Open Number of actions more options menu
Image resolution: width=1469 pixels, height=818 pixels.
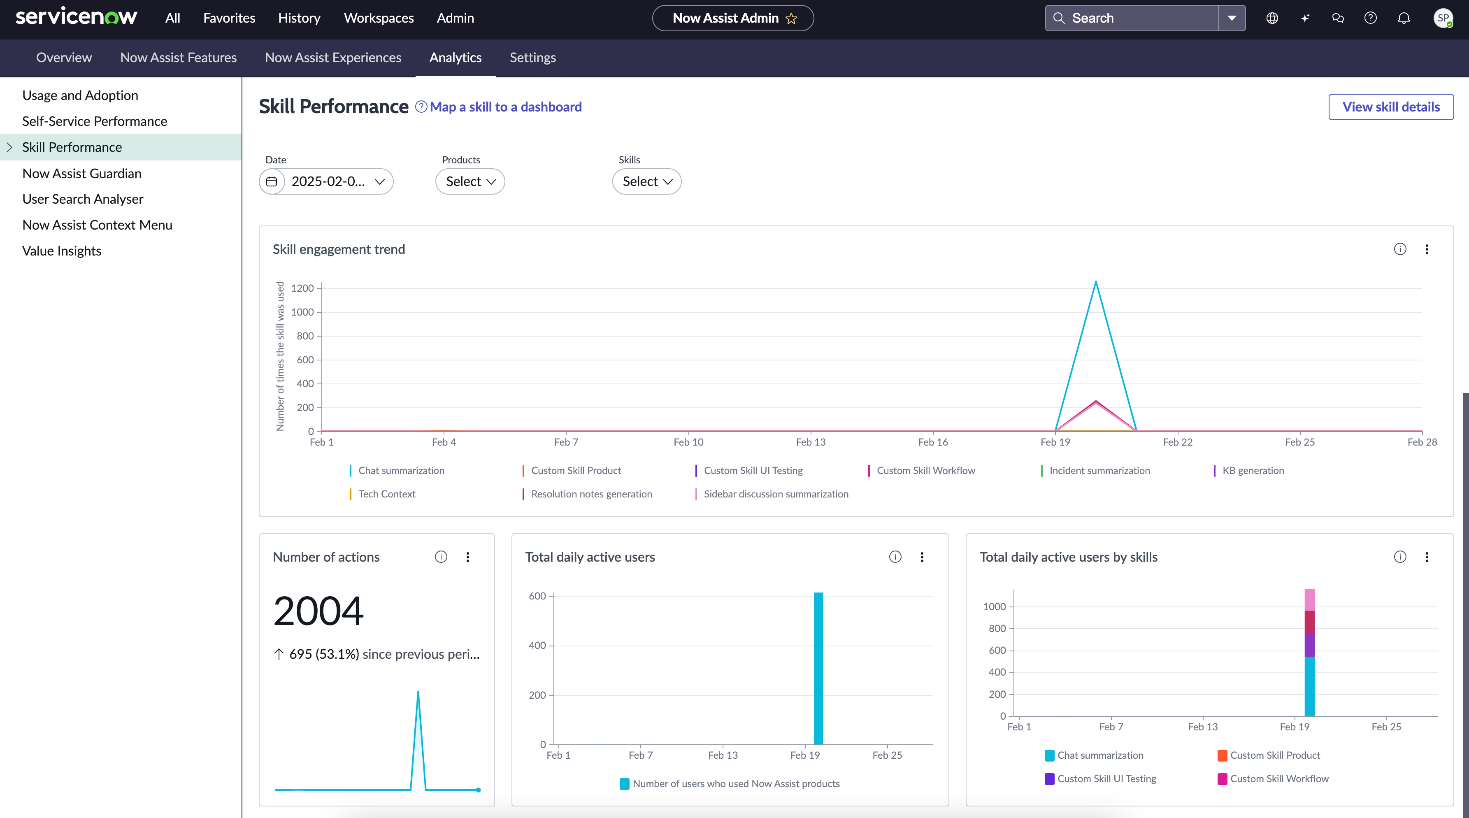tap(467, 557)
